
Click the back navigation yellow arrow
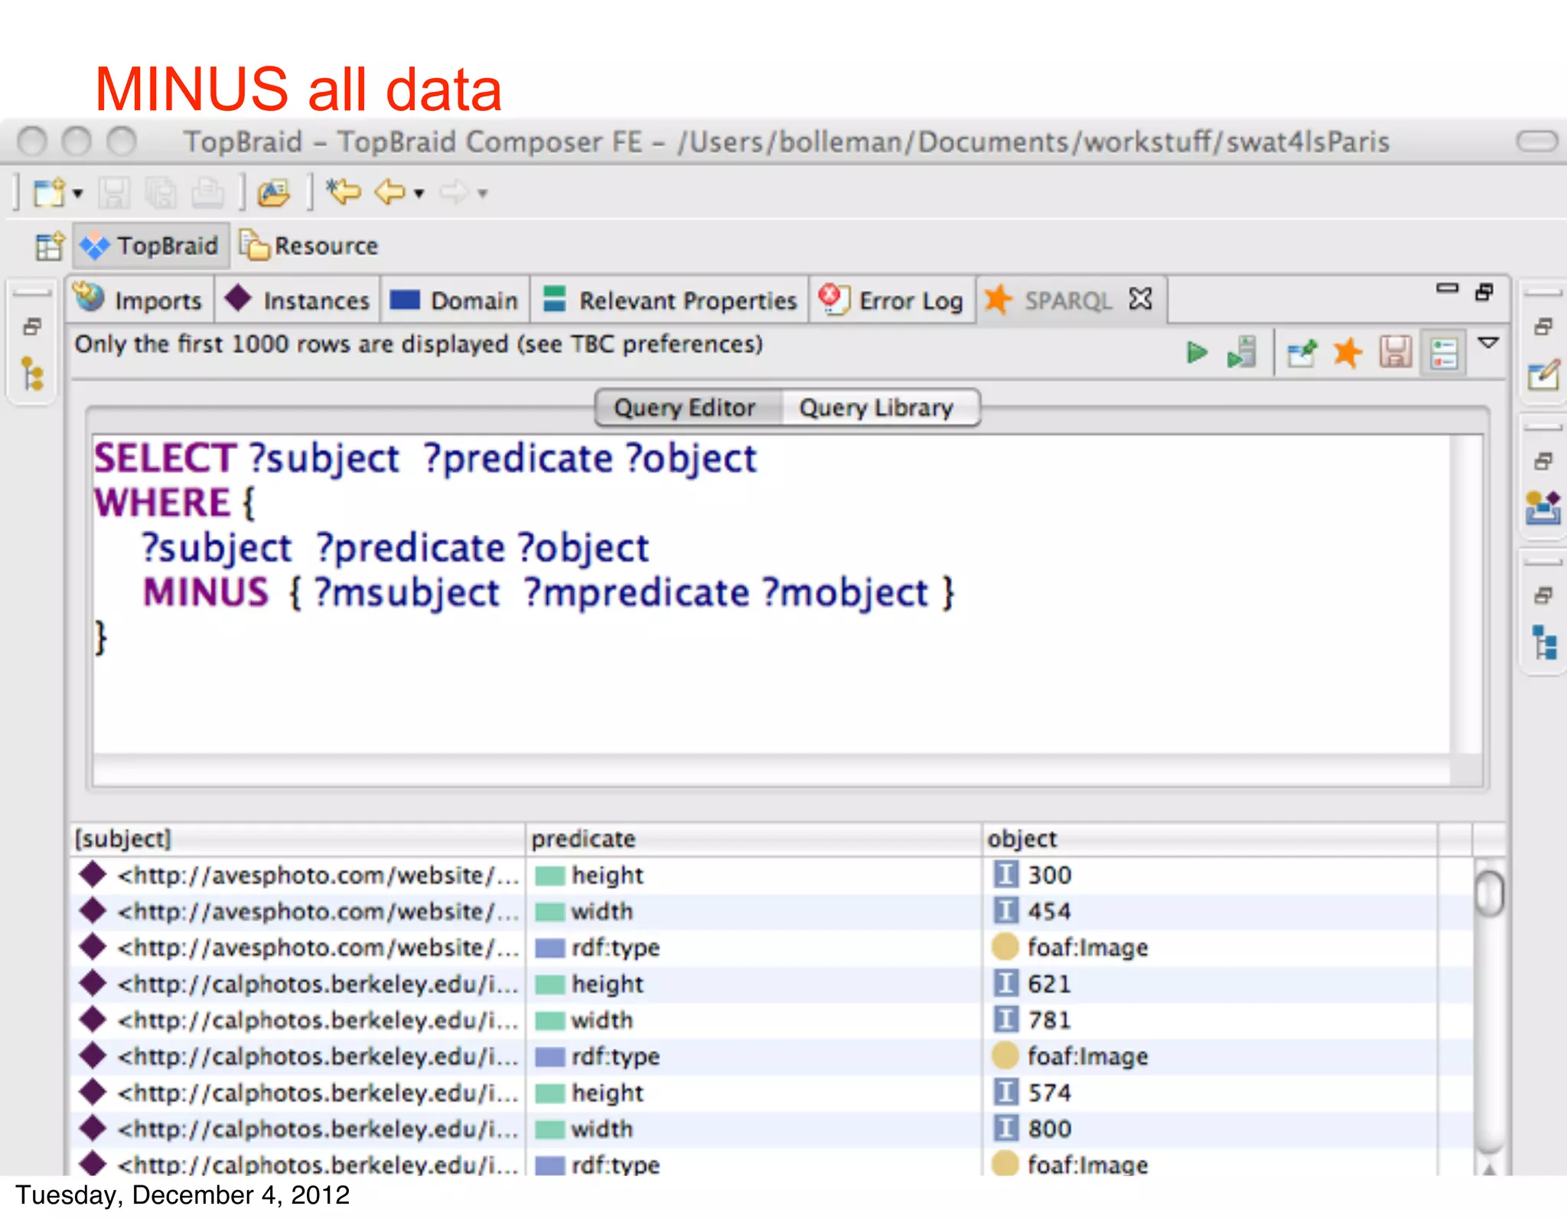coord(391,192)
